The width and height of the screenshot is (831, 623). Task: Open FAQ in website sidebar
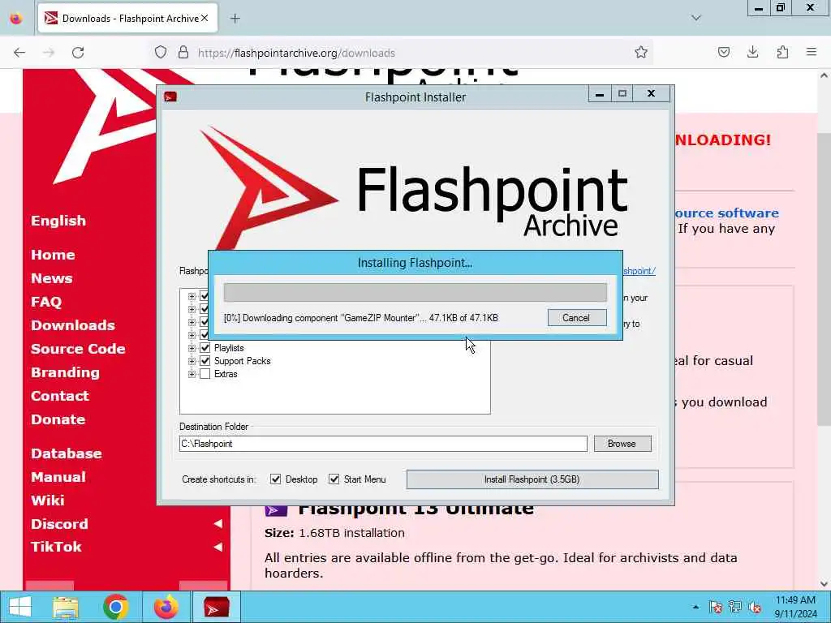46,302
